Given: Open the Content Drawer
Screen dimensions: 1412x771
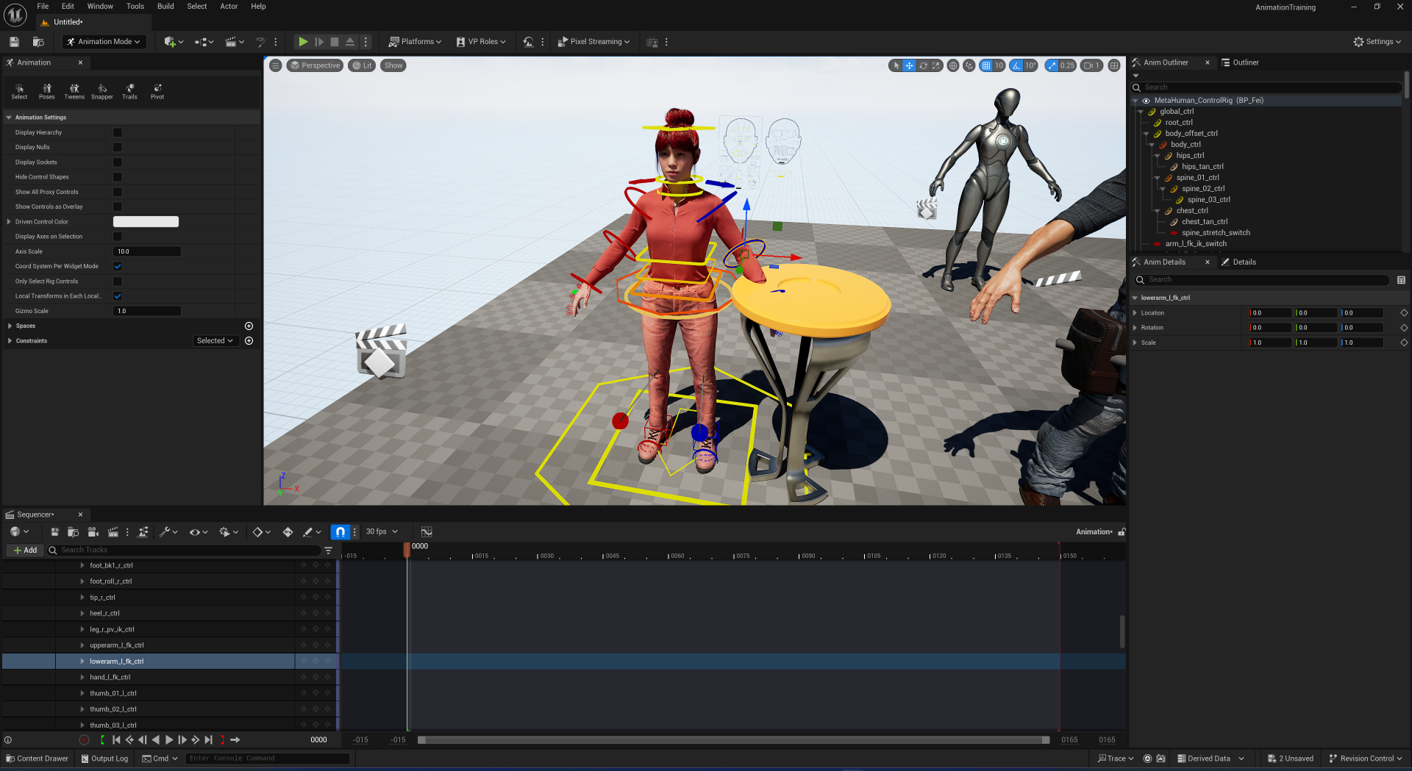Looking at the screenshot, I should (37, 759).
